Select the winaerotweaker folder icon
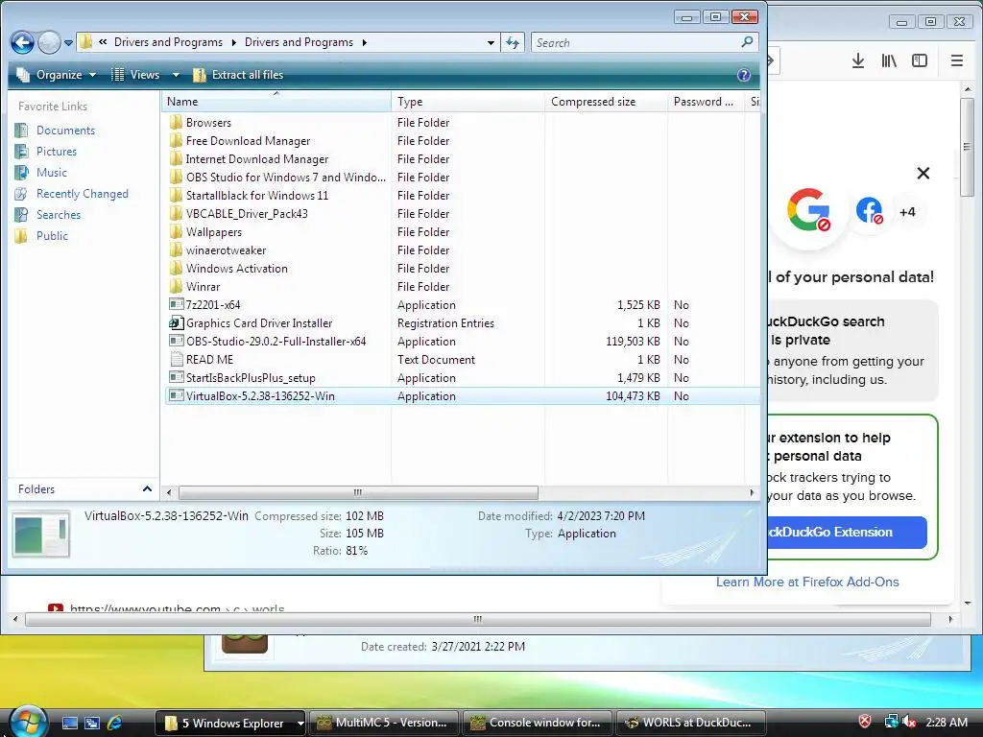 click(x=177, y=250)
